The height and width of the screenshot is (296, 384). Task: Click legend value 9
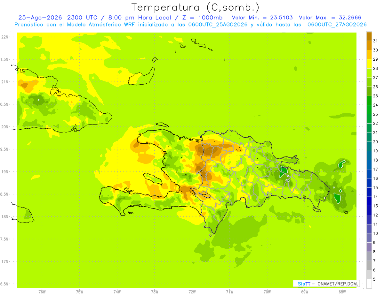374,243
